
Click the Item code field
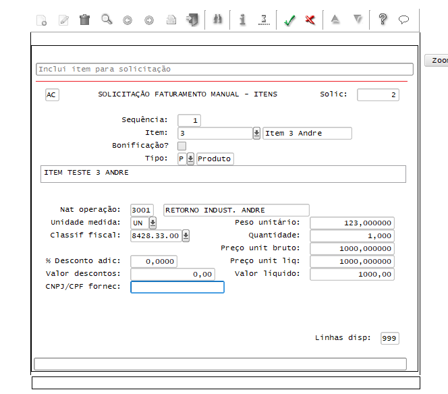pyautogui.click(x=215, y=133)
